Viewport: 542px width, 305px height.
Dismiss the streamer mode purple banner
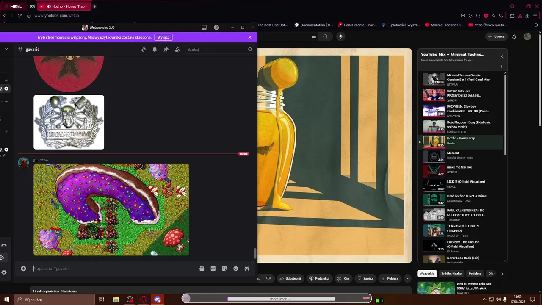pyautogui.click(x=250, y=37)
